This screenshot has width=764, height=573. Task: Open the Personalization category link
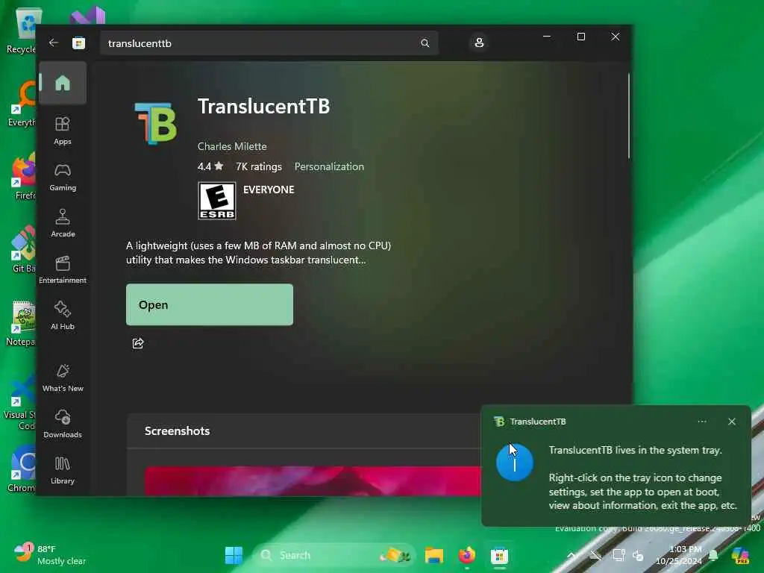click(x=329, y=166)
